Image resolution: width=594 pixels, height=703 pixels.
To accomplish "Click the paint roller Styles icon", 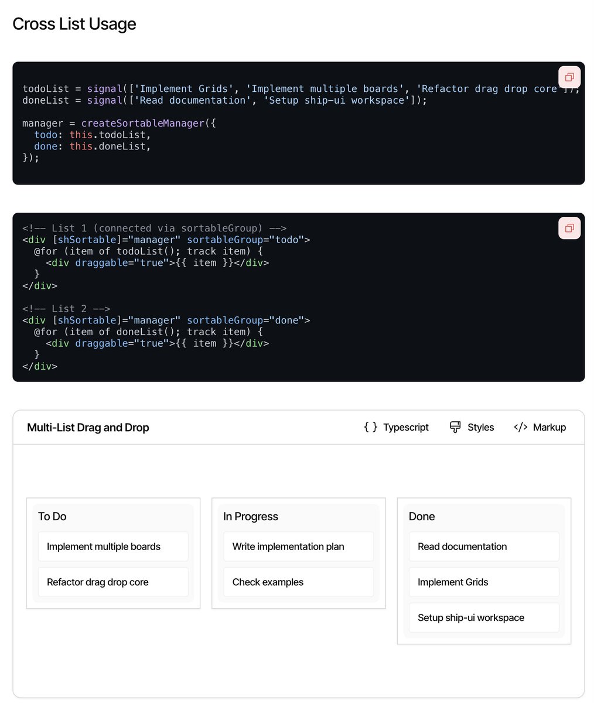I will [x=455, y=427].
